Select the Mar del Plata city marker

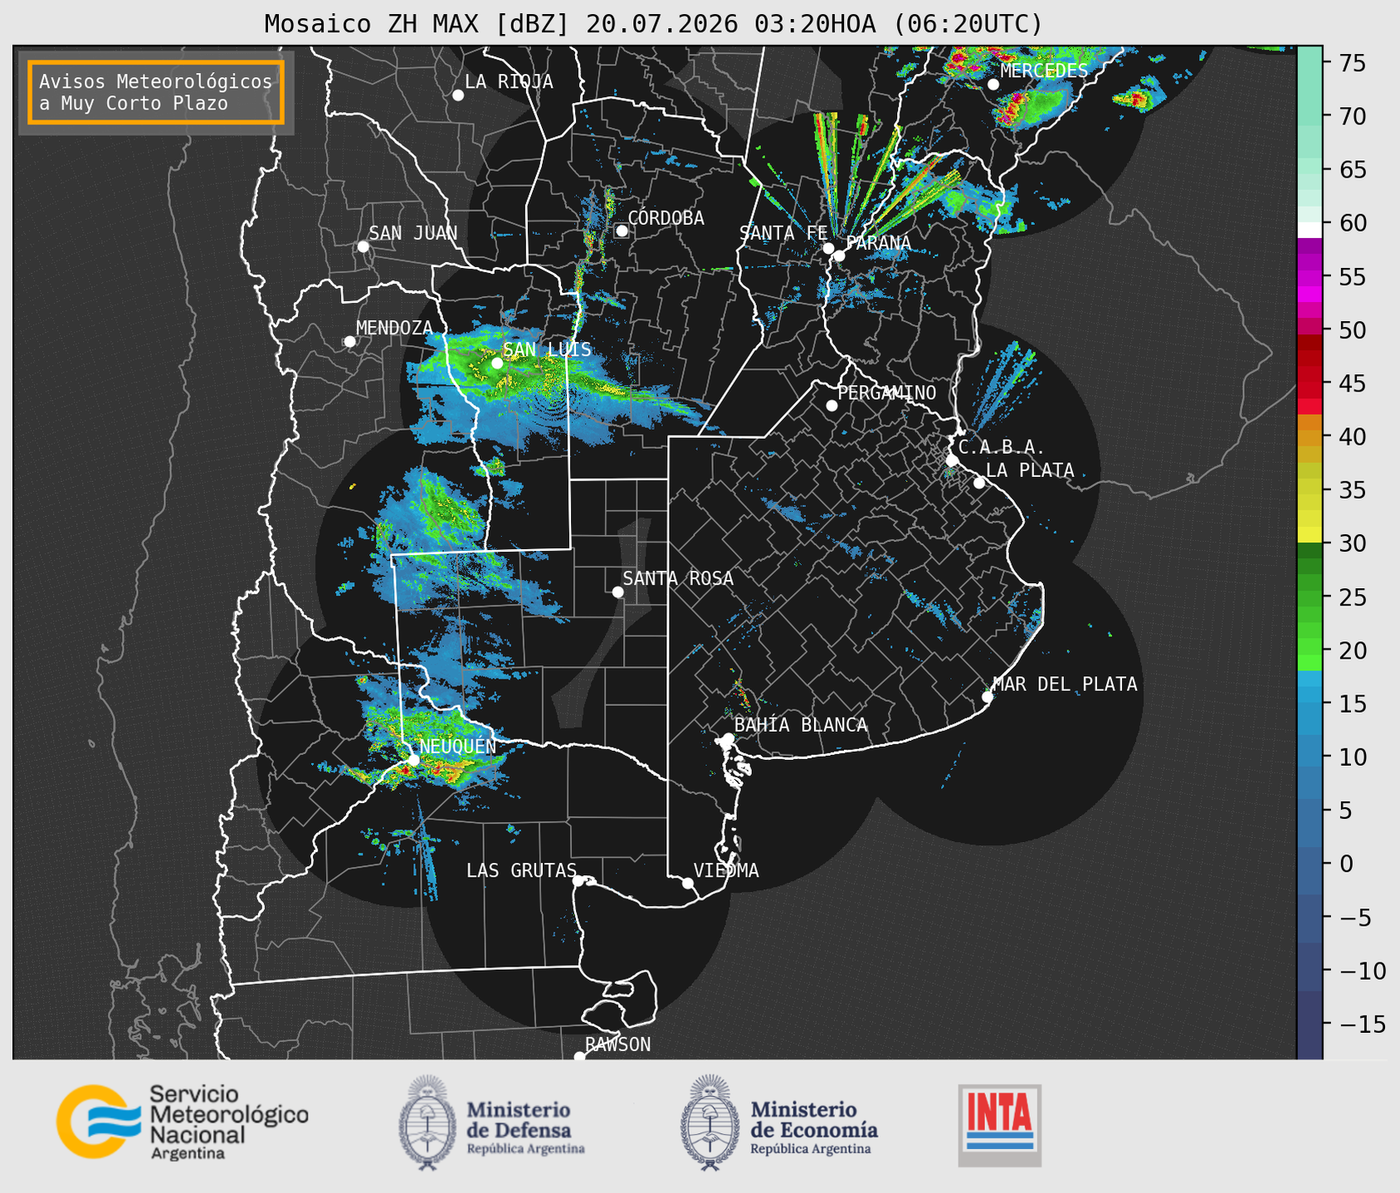tap(988, 697)
